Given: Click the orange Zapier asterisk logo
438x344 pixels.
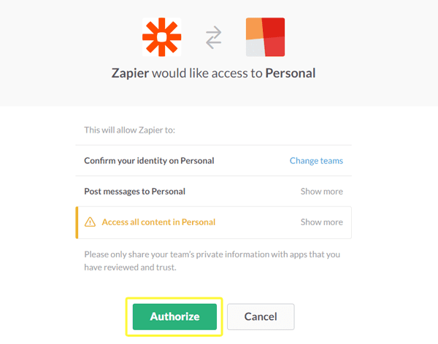Looking at the screenshot, I should 162,37.
